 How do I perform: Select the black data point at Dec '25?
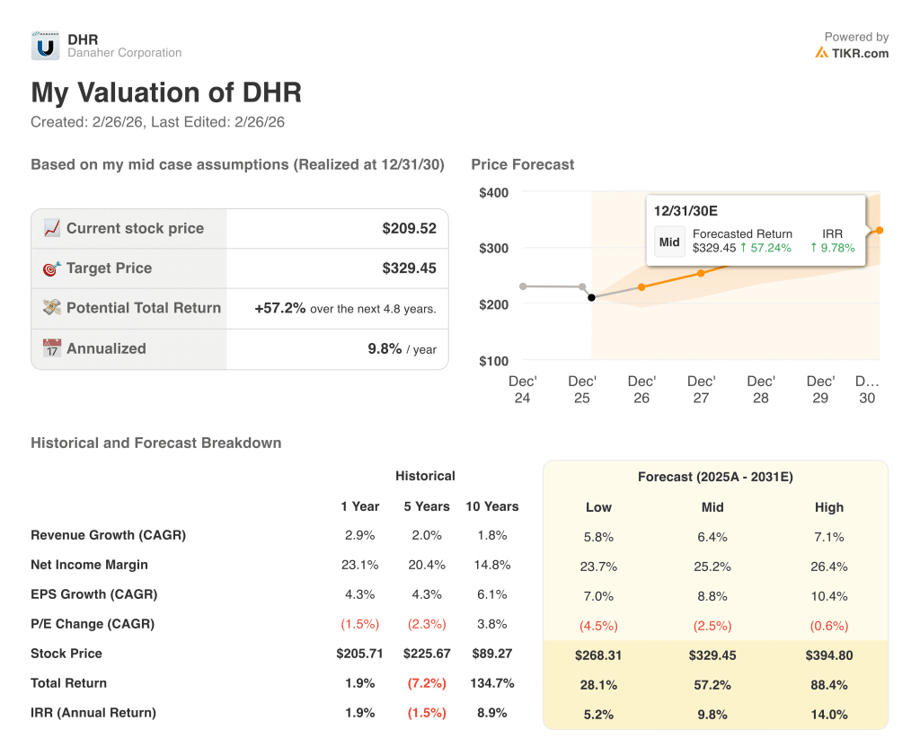tap(592, 297)
